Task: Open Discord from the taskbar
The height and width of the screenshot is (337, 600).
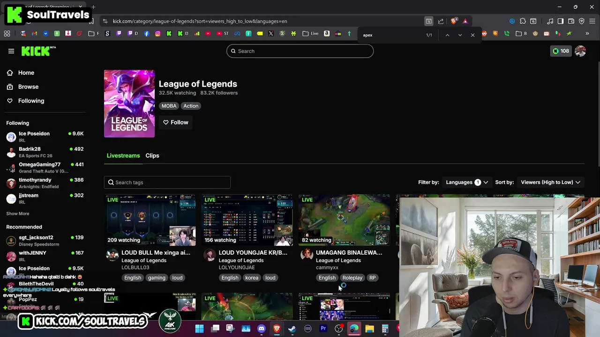Action: (261, 329)
